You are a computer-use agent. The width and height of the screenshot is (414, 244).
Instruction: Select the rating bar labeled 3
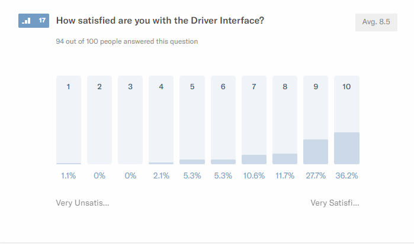[x=130, y=120]
